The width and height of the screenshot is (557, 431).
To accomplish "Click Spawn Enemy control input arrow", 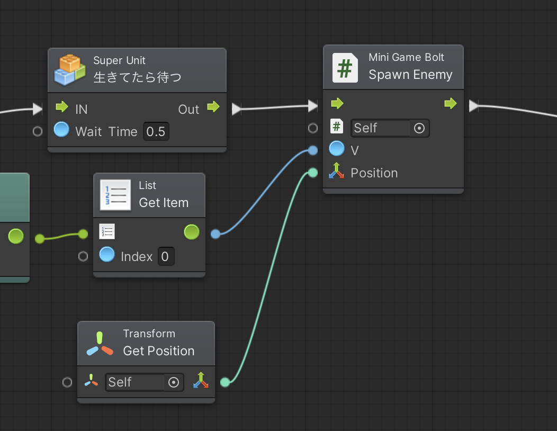I will point(337,104).
